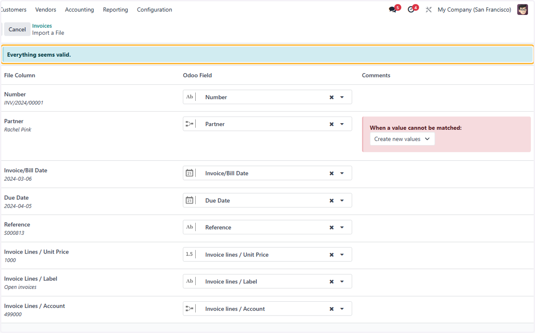Select the Reference Odoo field input
This screenshot has width=535, height=333.
click(x=267, y=227)
